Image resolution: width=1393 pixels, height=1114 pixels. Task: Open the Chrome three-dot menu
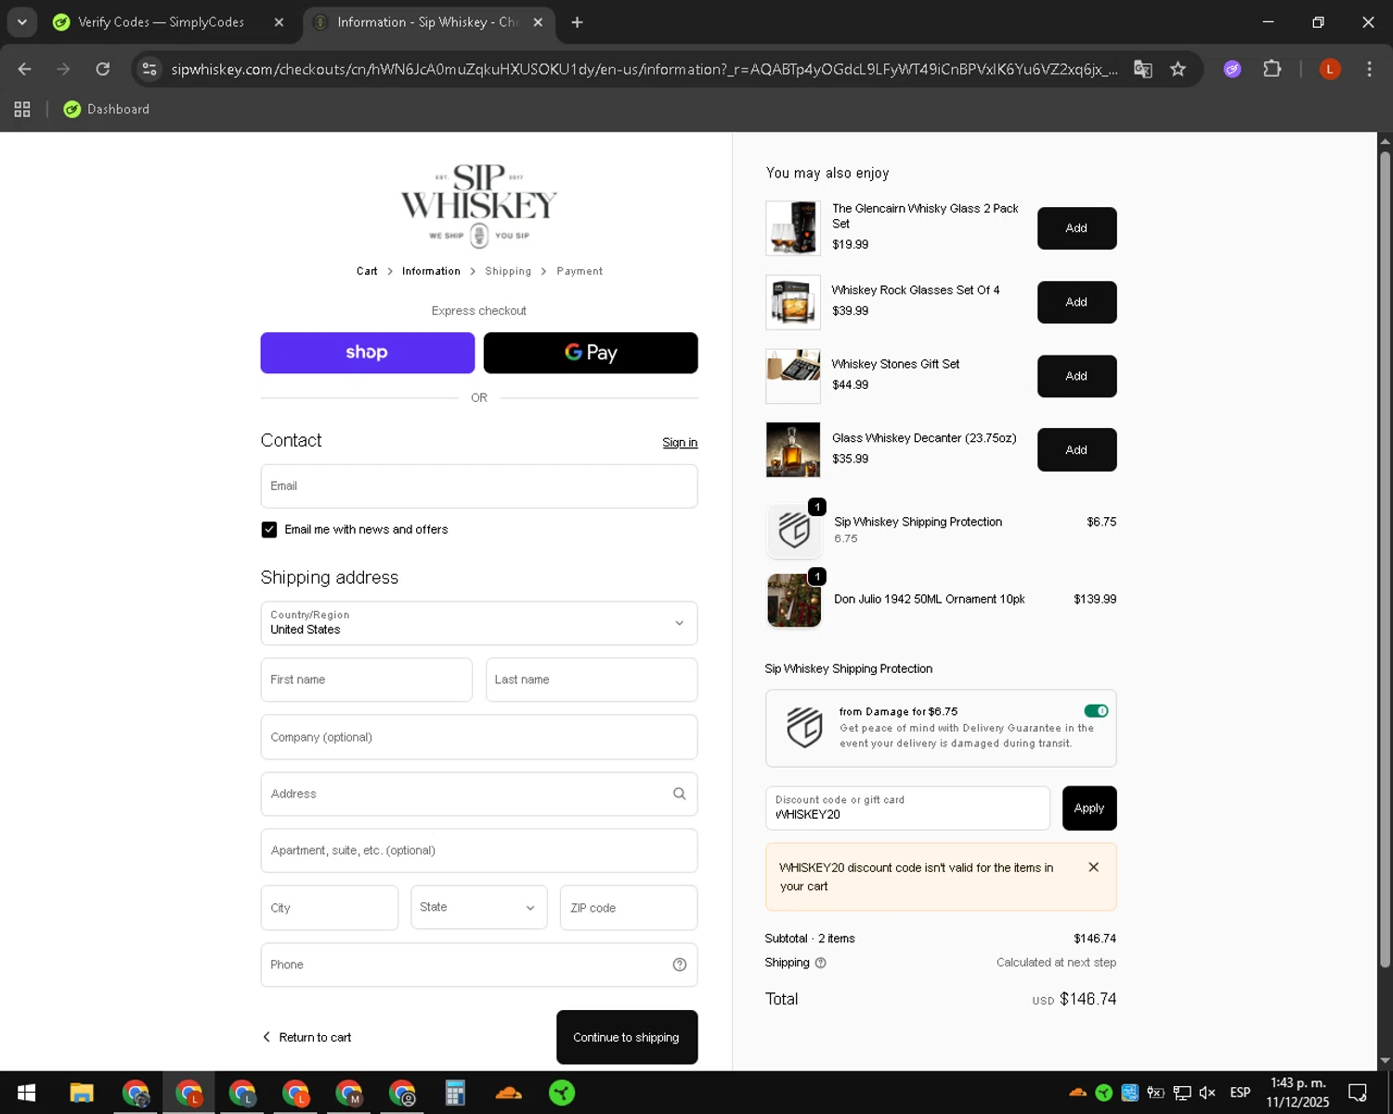click(x=1369, y=70)
